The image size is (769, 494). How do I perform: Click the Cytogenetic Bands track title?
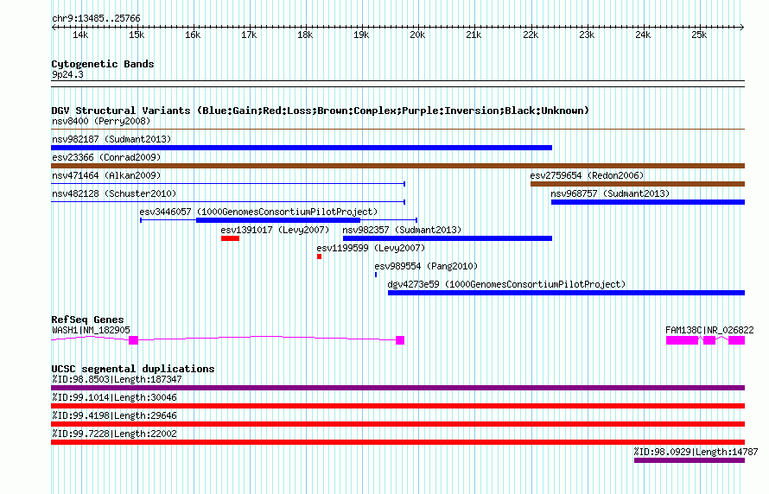(x=103, y=64)
